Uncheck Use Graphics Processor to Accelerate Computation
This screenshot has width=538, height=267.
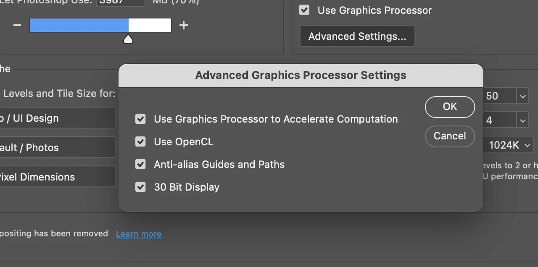(140, 119)
